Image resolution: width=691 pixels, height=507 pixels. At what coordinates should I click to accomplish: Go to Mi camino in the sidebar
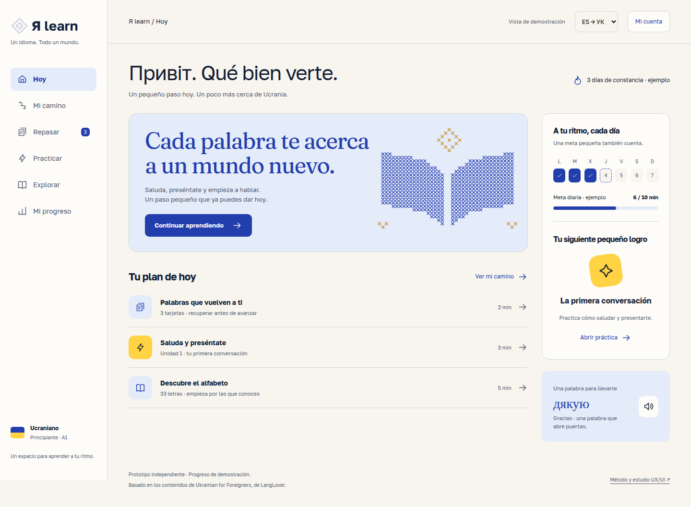(53, 106)
